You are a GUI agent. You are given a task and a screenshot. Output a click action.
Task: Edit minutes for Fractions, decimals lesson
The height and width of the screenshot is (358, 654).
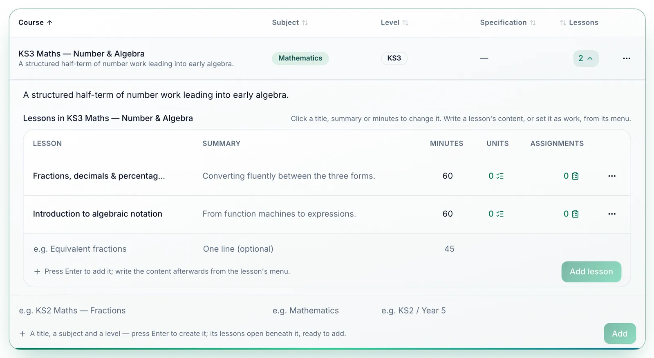click(448, 176)
